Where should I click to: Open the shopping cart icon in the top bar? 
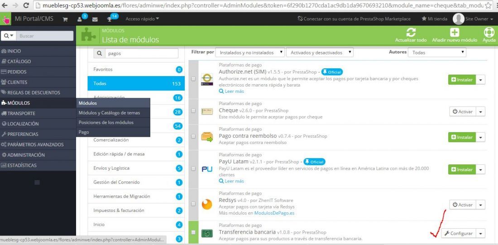tap(65, 19)
